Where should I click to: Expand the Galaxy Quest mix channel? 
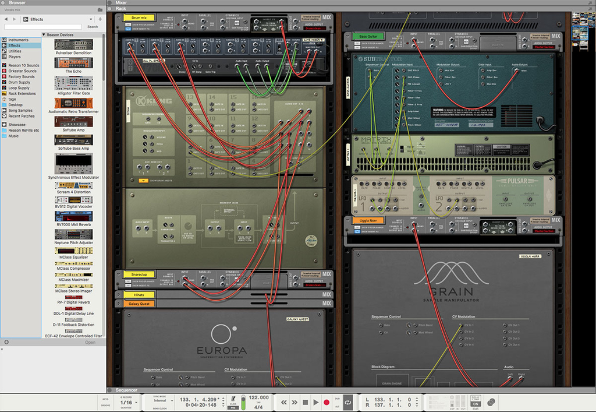coord(119,304)
